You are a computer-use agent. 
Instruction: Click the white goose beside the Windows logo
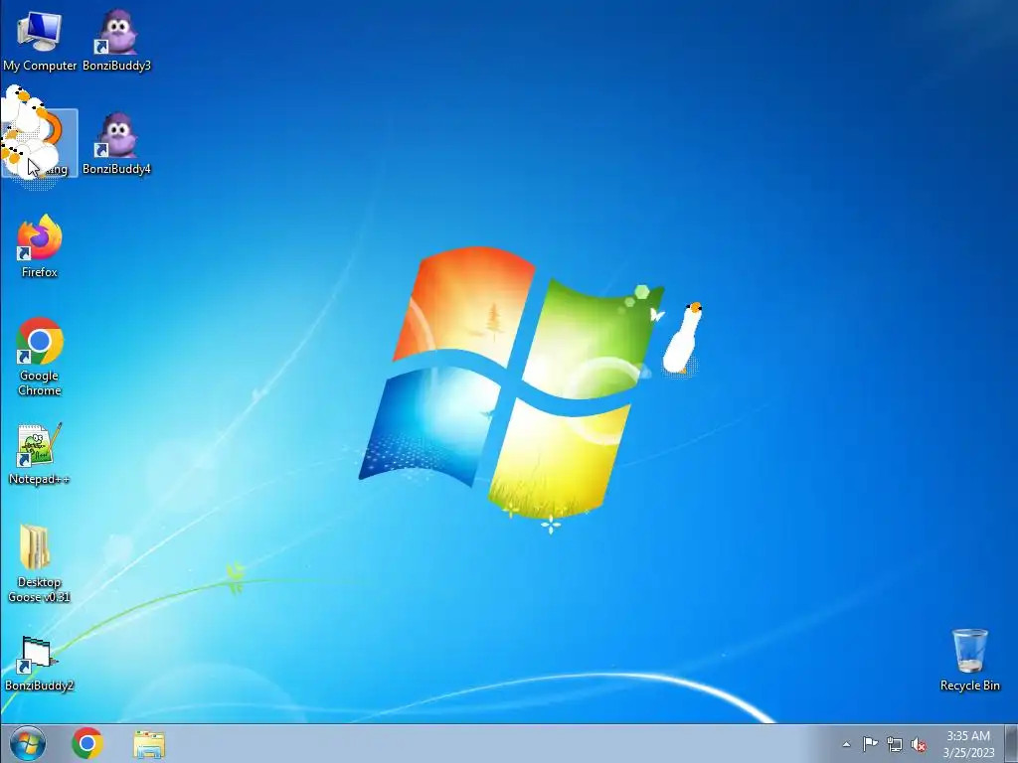pos(682,339)
